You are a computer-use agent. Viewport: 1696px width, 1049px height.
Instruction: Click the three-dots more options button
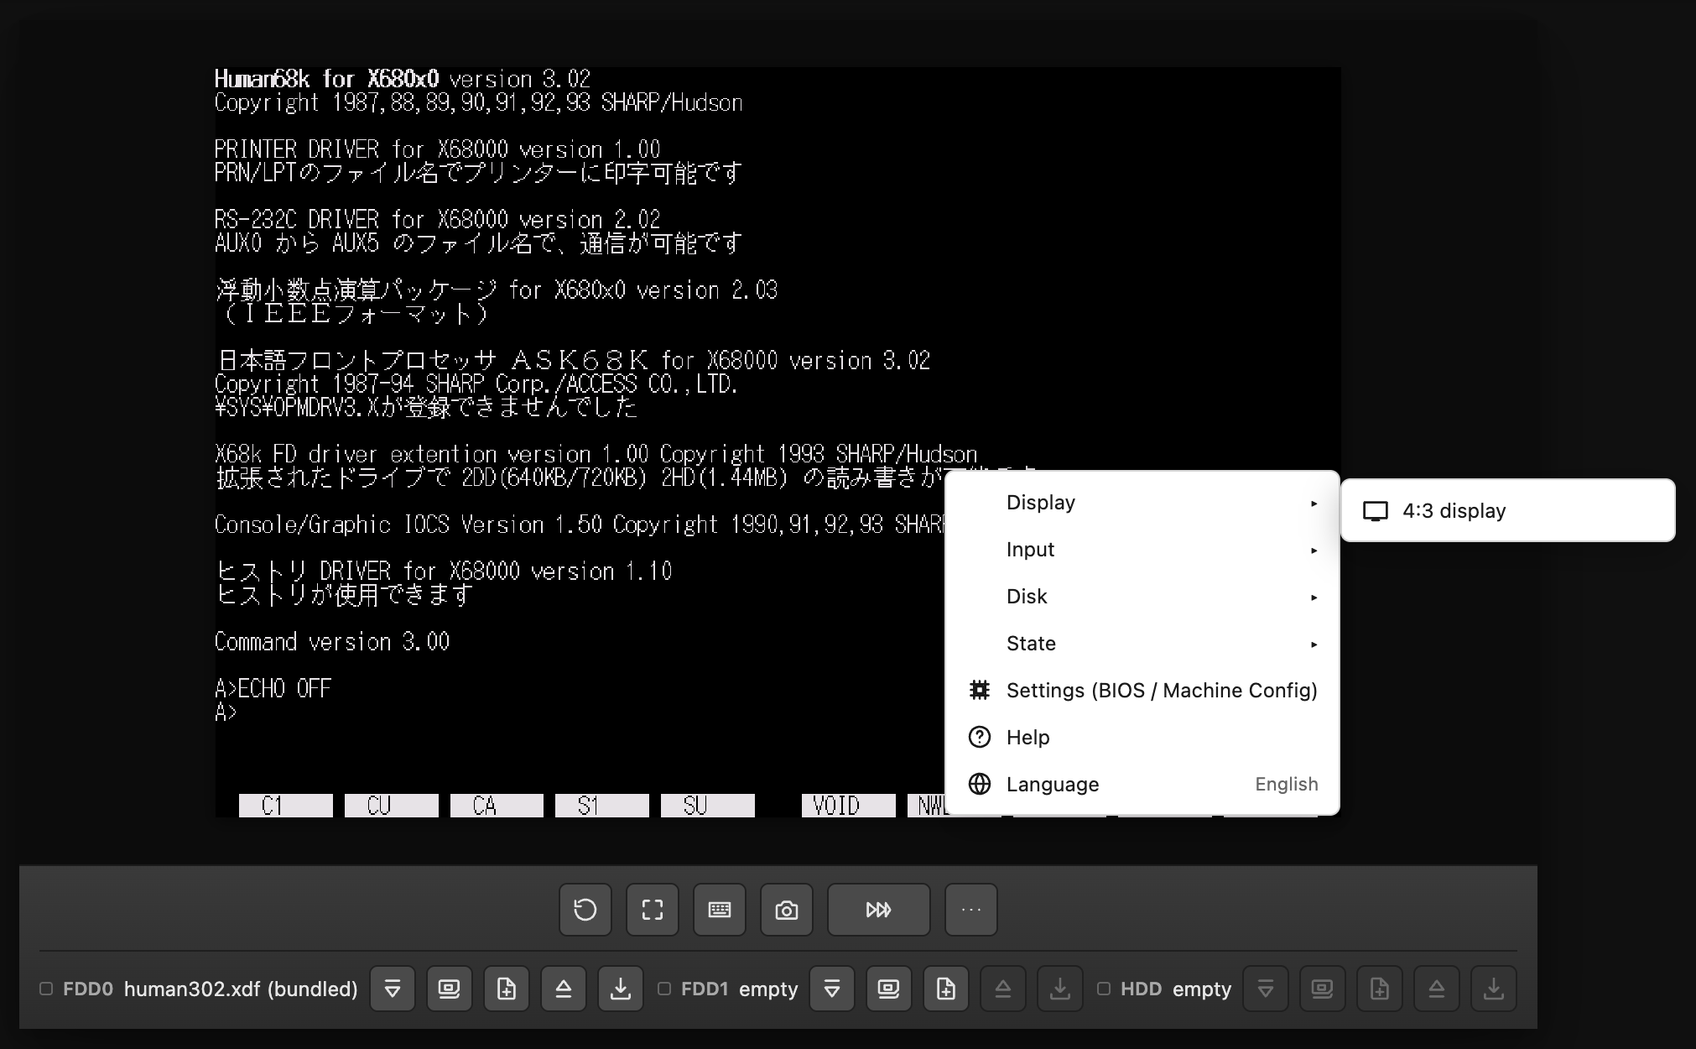tap(970, 910)
